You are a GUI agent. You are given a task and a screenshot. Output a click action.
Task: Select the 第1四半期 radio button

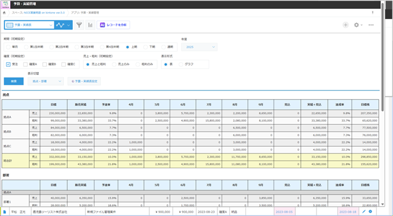(26, 47)
